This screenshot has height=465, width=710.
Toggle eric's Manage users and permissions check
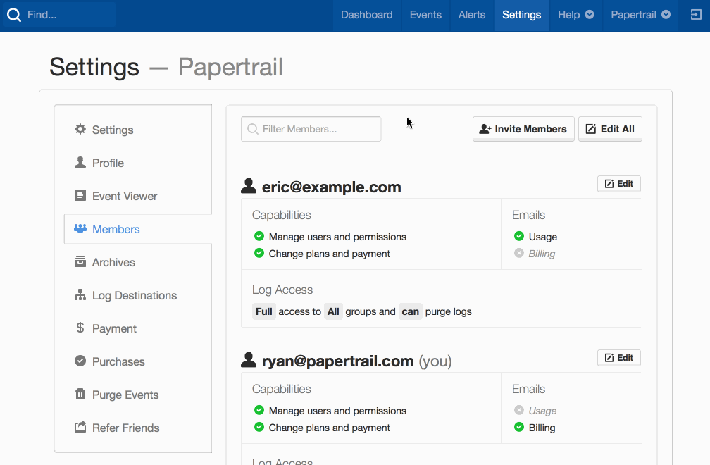click(x=259, y=236)
